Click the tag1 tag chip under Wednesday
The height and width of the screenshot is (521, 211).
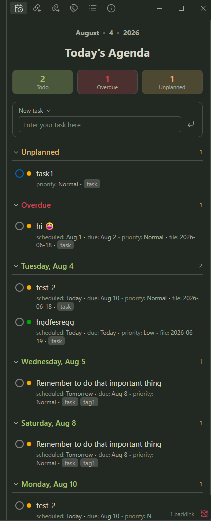(89, 402)
